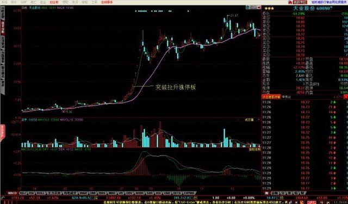Screen dimensions: 348x204
Task: Click the red arrow icon at chart's top-right corner
Action: [x=259, y=8]
